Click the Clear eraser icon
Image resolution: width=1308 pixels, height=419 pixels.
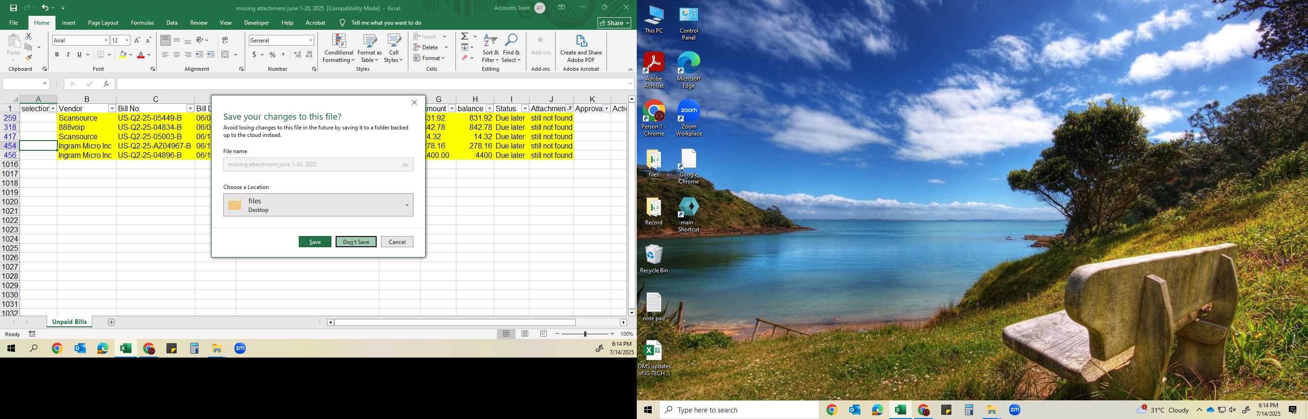pos(465,58)
